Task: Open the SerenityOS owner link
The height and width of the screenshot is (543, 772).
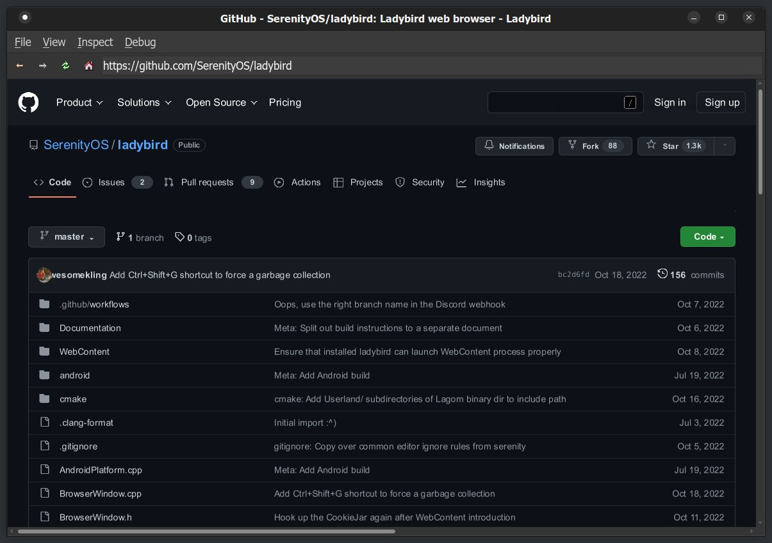Action: tap(76, 145)
